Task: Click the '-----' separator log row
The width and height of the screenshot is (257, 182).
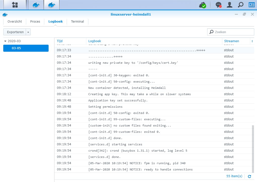Action: 154,69
